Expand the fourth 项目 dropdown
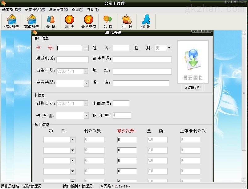The width and height of the screenshot is (248, 189). [73, 171]
